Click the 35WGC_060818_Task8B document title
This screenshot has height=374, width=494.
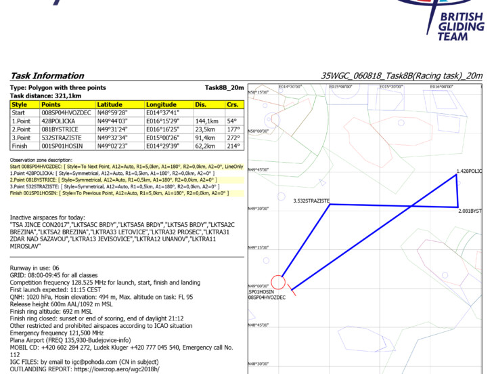[401, 76]
